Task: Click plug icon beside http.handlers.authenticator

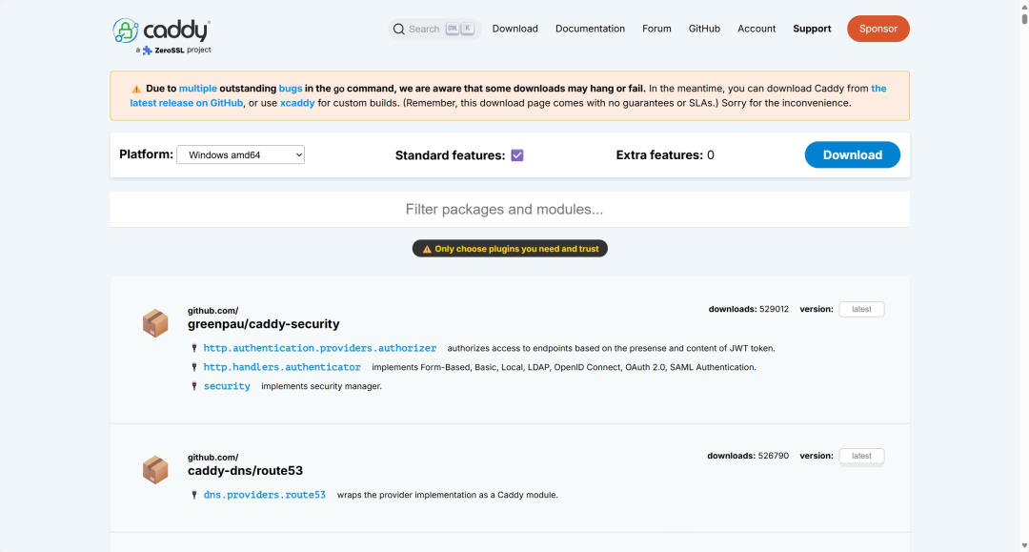Action: coord(194,367)
